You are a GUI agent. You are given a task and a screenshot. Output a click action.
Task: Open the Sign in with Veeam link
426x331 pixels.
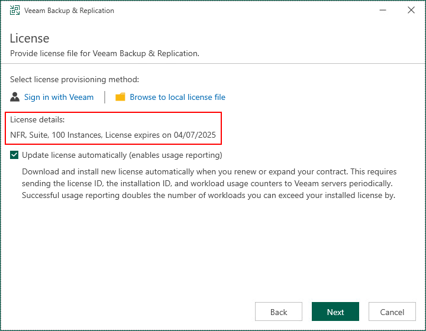[59, 97]
